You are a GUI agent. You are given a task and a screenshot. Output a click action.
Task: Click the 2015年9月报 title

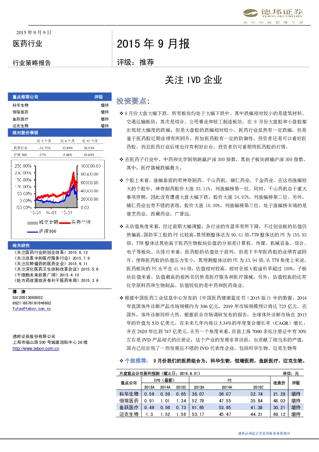153,44
